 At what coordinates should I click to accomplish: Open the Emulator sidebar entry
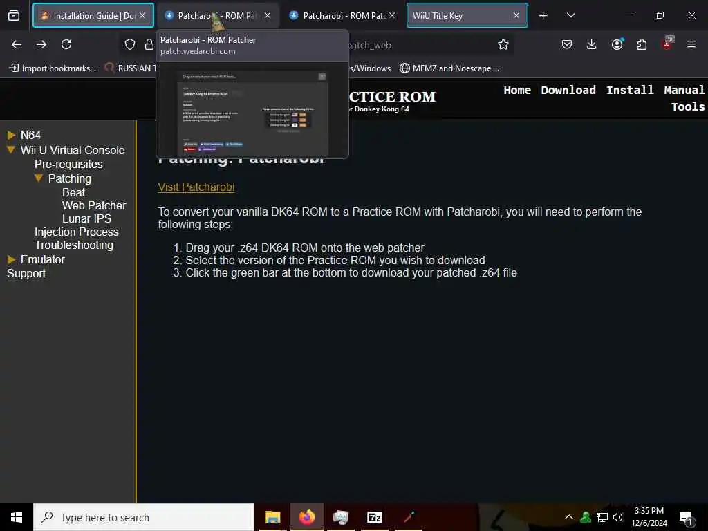(x=43, y=259)
